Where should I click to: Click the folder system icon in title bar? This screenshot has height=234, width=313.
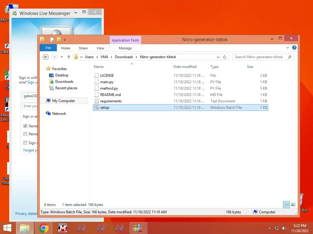point(42,39)
